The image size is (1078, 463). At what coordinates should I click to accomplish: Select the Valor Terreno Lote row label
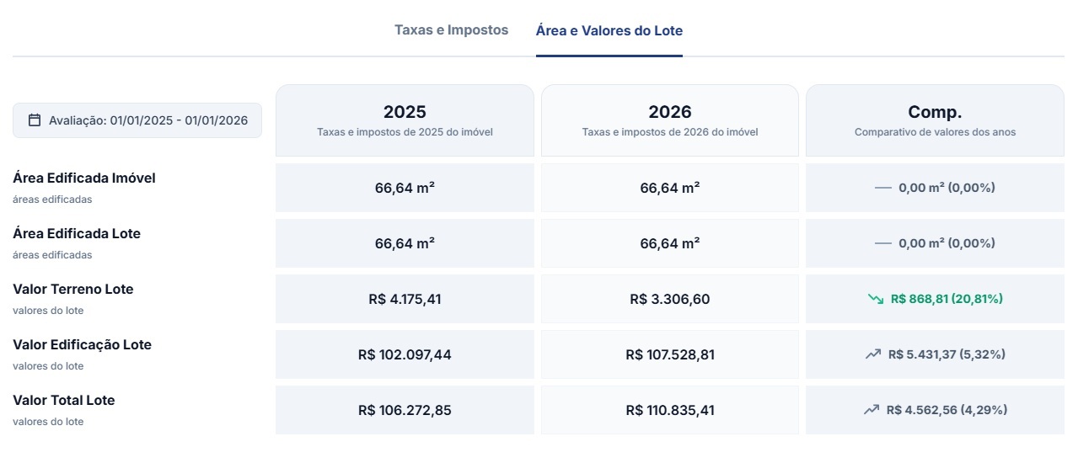73,290
